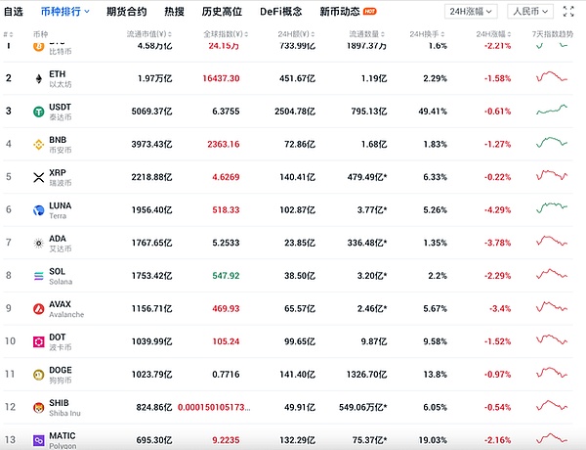Click the ADA coin icon
Viewport: 586px width, 450px height.
pyautogui.click(x=39, y=243)
